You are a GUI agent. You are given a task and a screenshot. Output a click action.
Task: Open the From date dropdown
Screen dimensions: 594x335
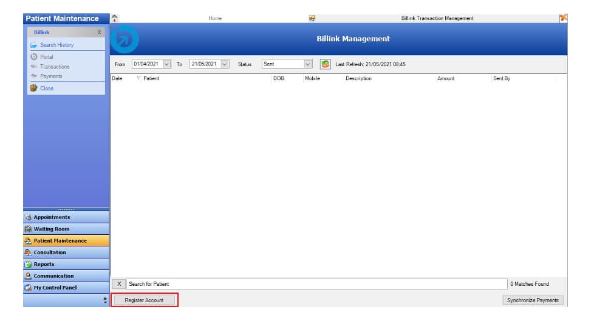click(x=166, y=64)
